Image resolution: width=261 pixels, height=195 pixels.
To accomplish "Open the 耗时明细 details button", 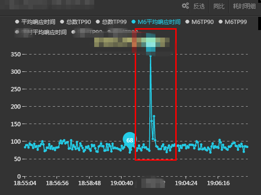I will click(244, 6).
